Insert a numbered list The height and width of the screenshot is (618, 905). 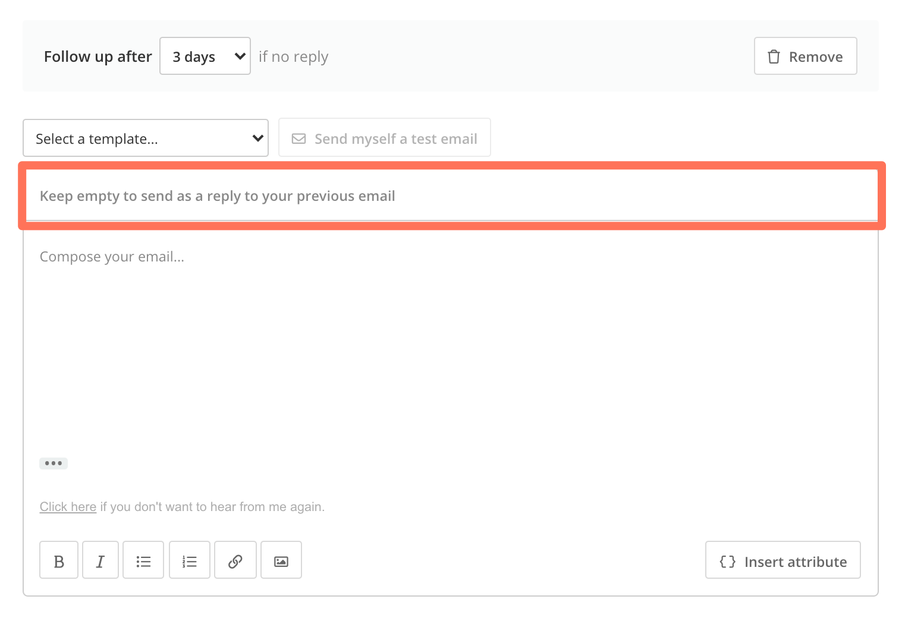click(x=189, y=559)
